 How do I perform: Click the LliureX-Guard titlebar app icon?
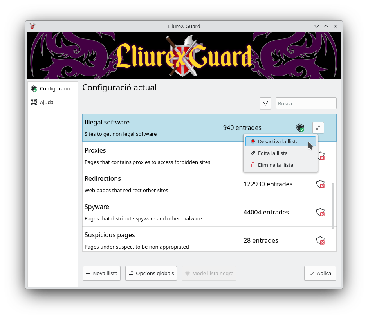[x=32, y=26]
